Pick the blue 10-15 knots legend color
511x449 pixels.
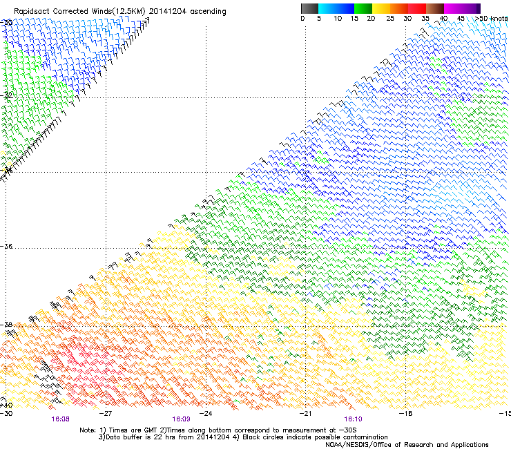click(x=345, y=8)
